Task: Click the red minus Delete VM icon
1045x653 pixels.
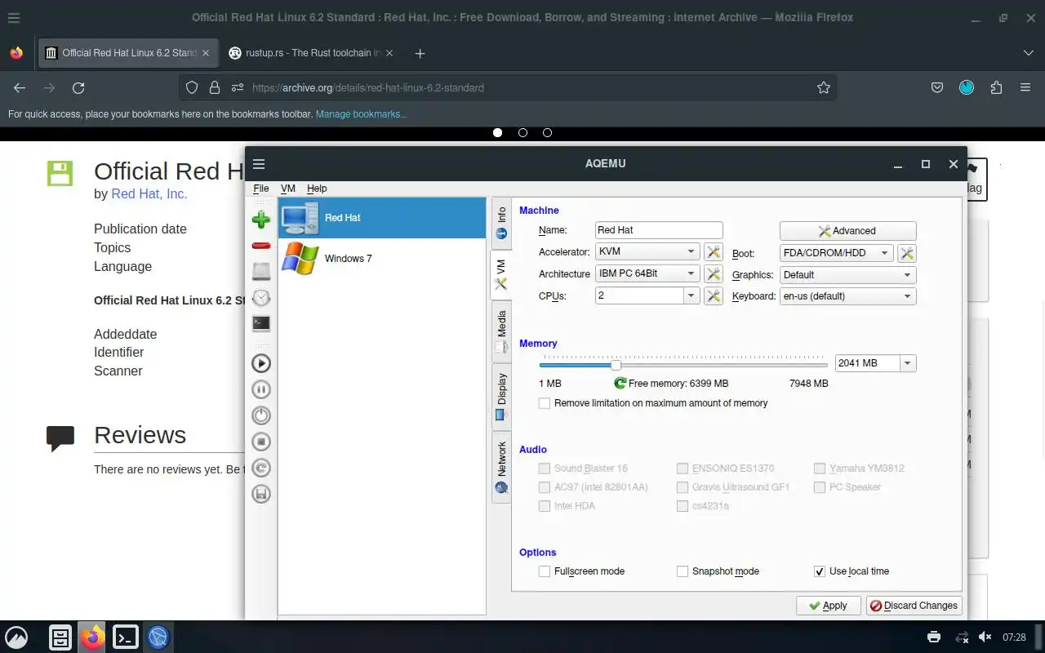Action: click(x=261, y=246)
